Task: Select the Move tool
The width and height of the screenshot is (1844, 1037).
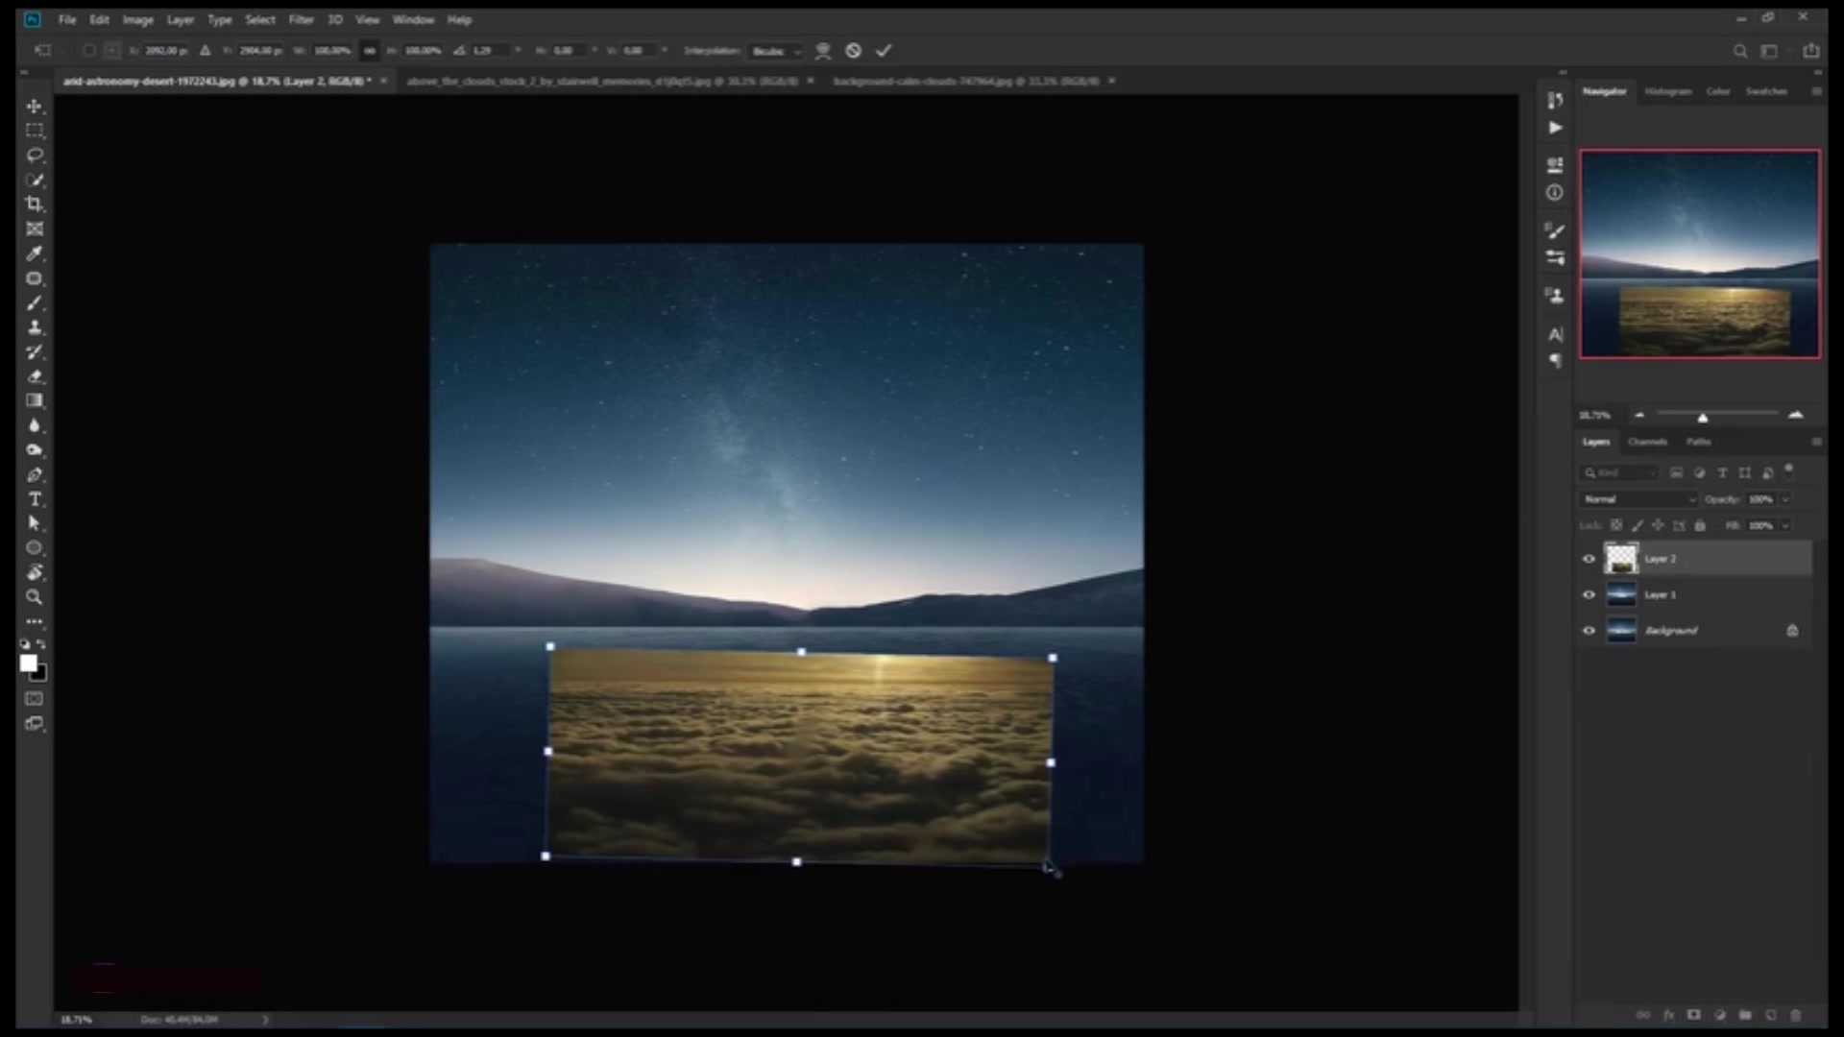Action: (x=35, y=106)
